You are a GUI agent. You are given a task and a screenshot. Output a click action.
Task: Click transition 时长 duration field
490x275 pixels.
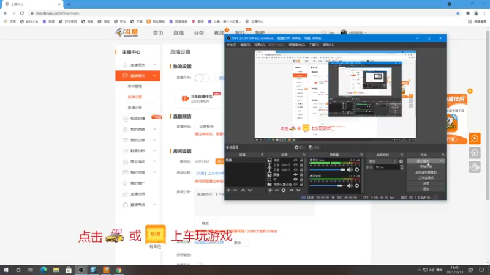click(x=387, y=167)
